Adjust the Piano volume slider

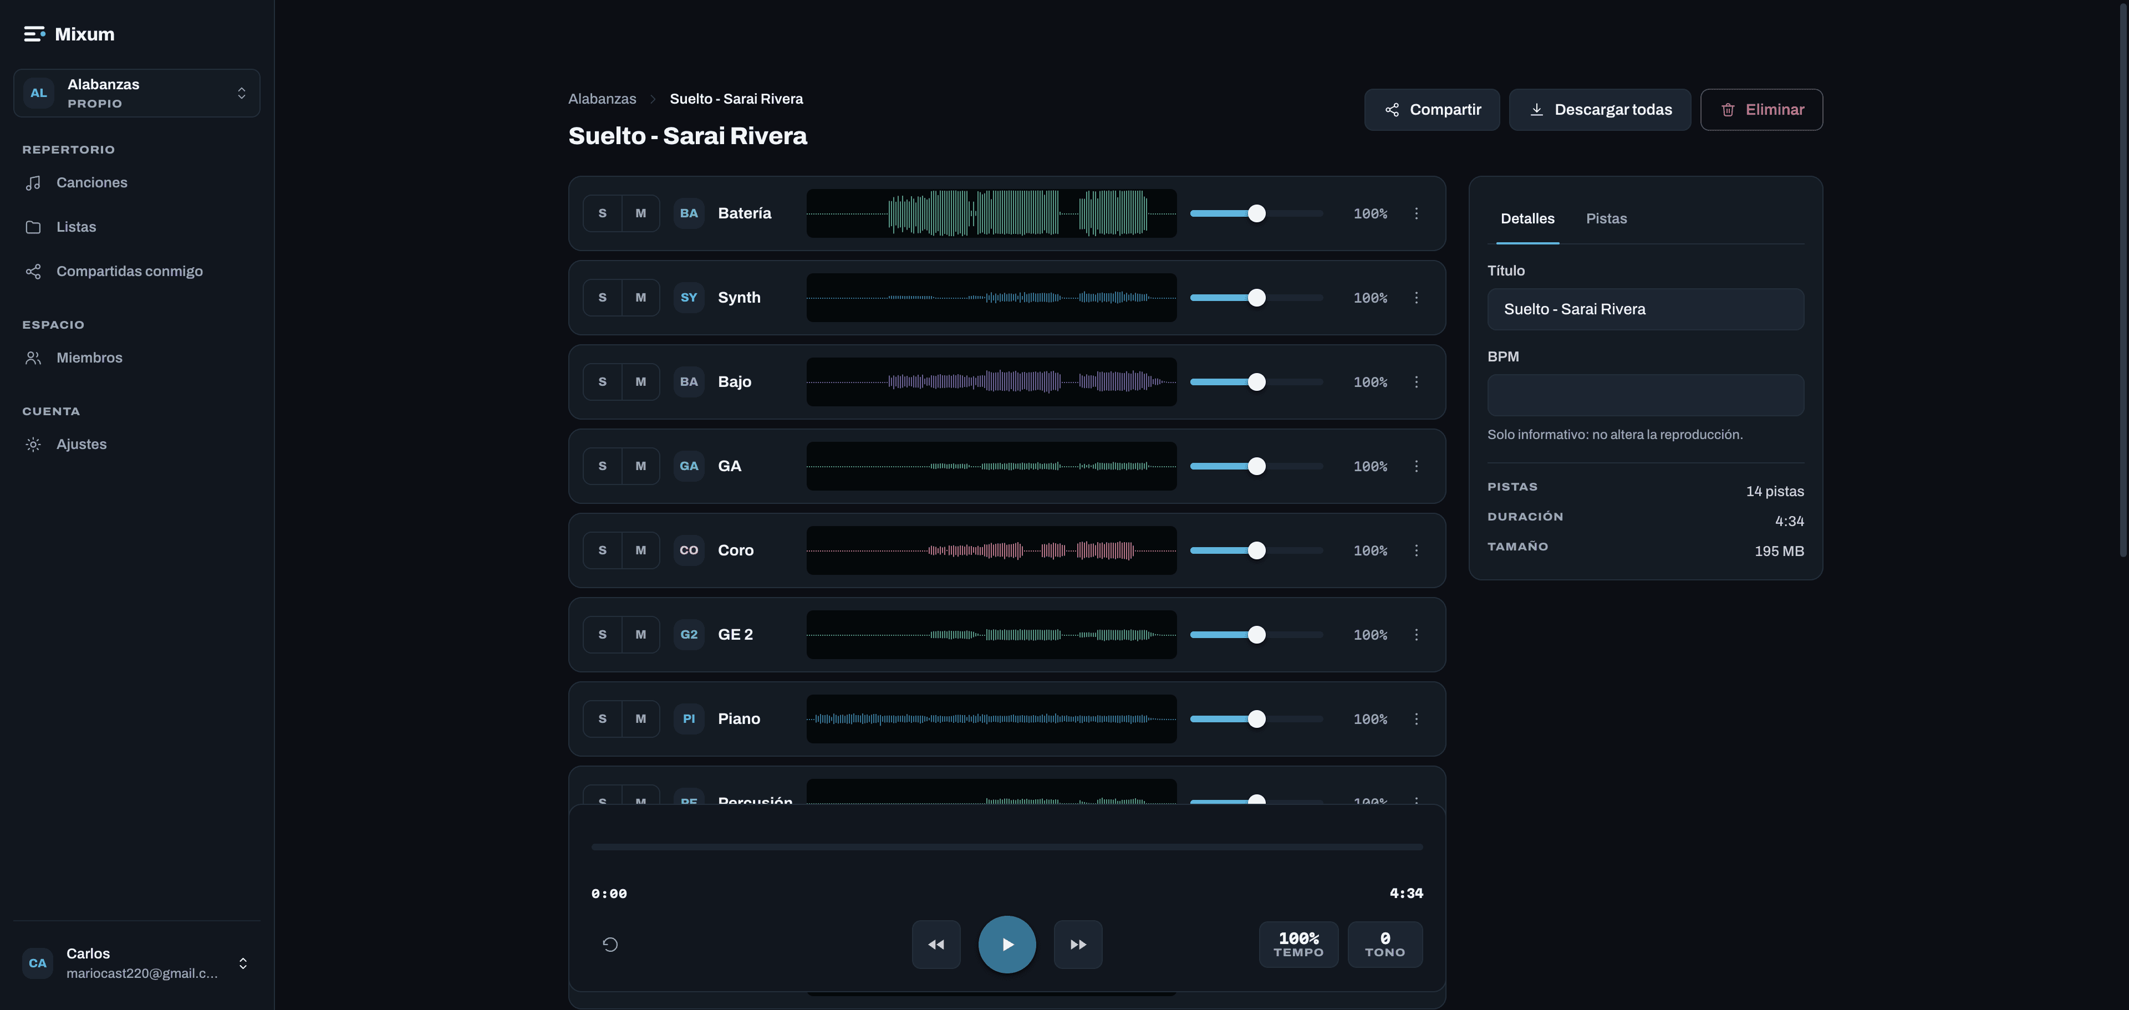[1256, 719]
